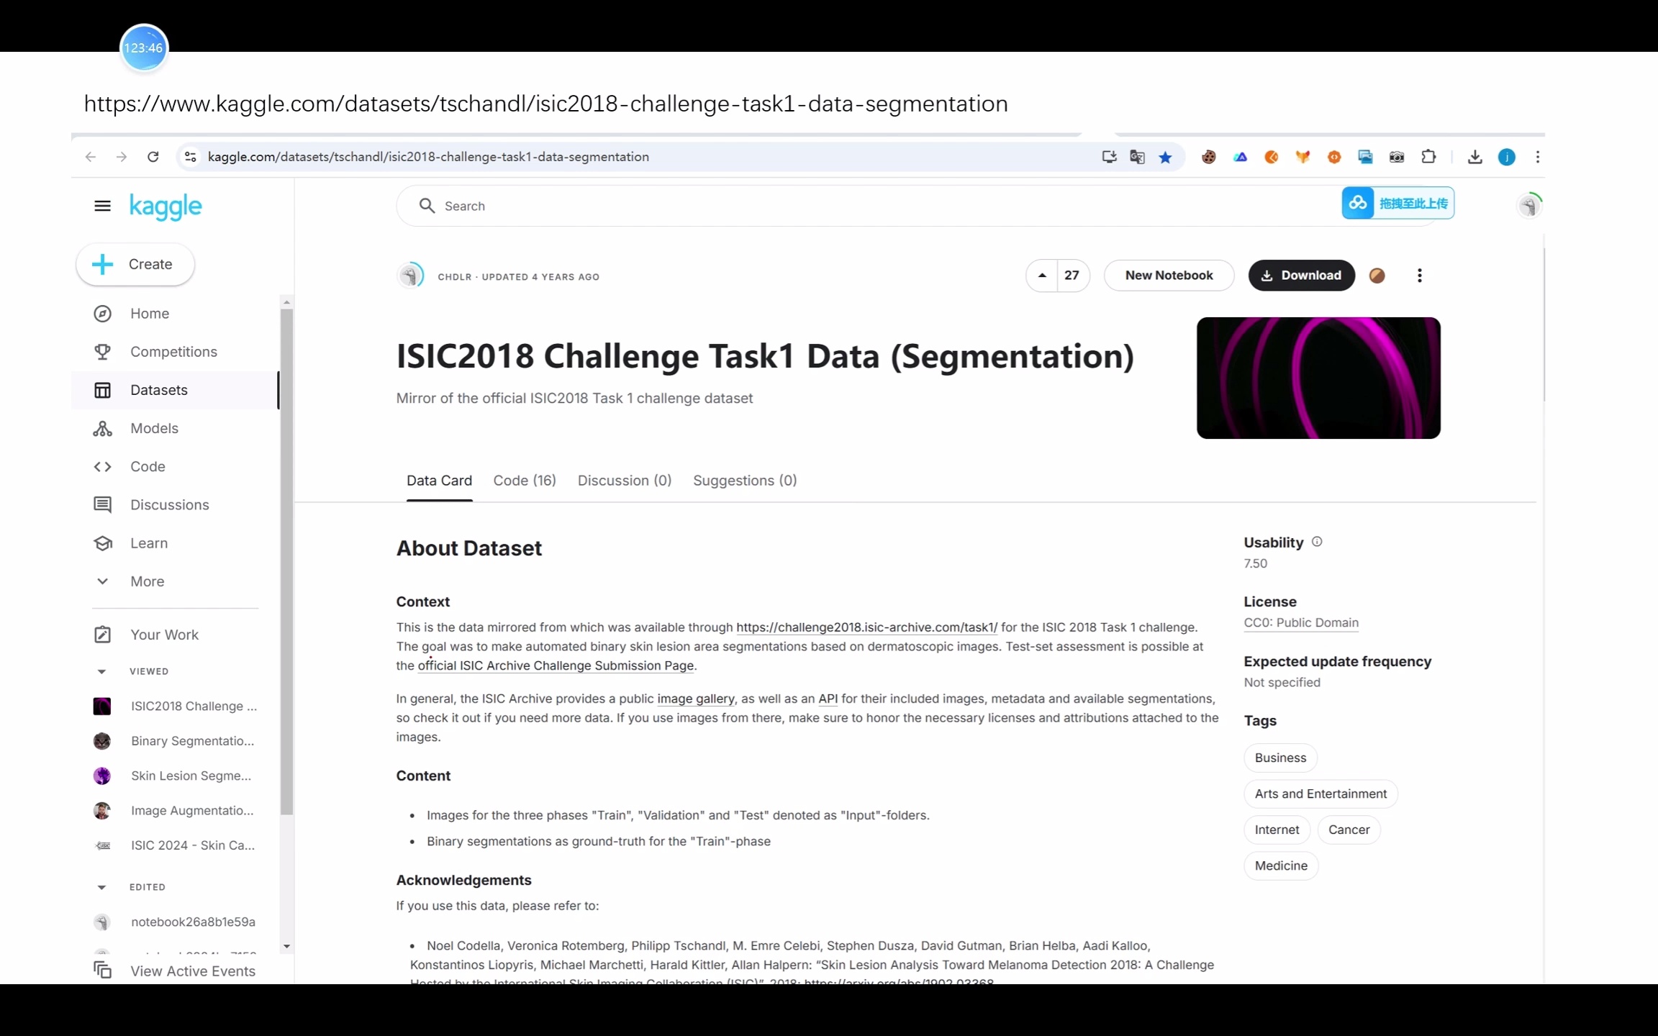Bookmark page with star icon
This screenshot has width=1658, height=1036.
pyautogui.click(x=1165, y=158)
